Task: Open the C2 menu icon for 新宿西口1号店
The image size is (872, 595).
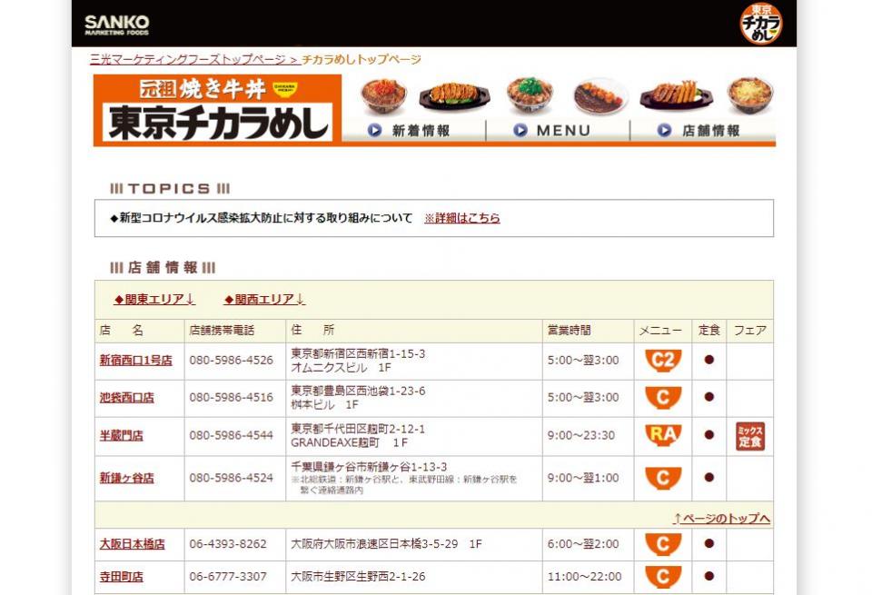Action: click(x=663, y=361)
